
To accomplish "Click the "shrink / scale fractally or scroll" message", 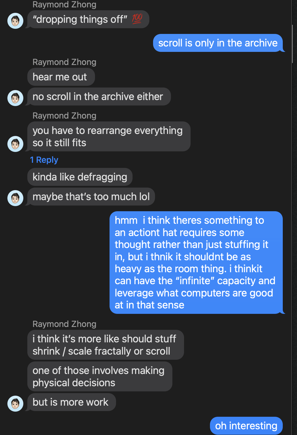I will click(105, 345).
